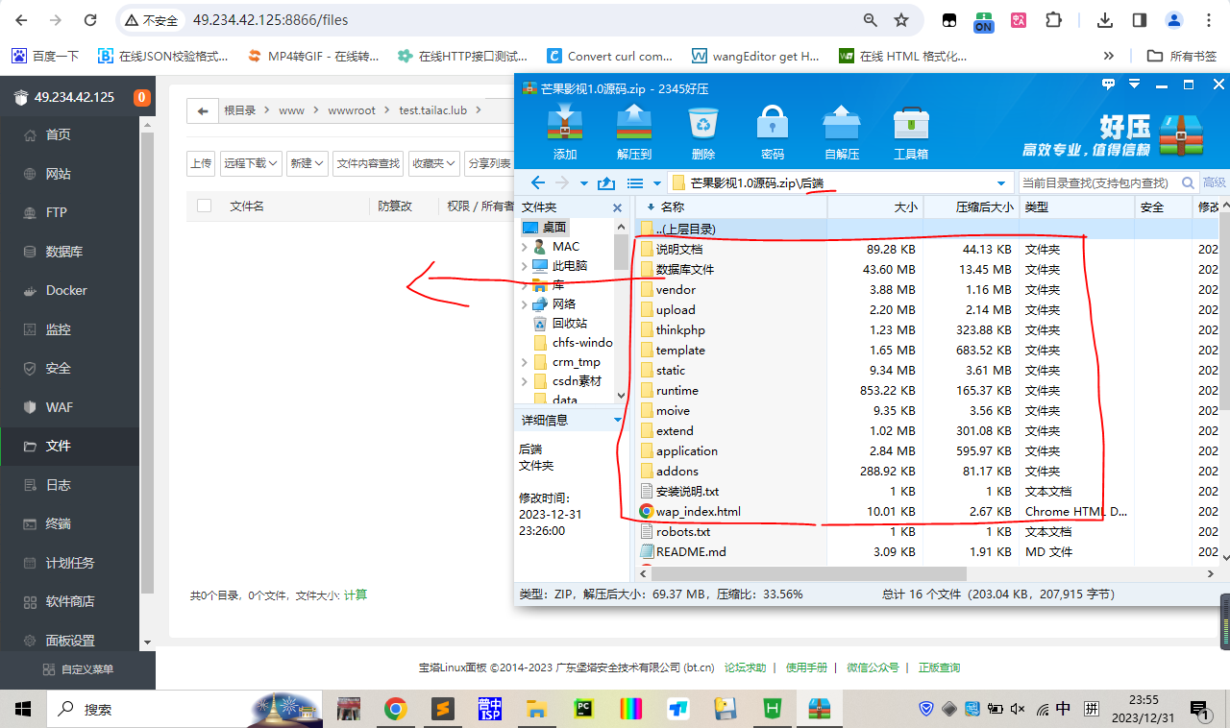Screen dimensions: 1230x728
Task: Open the navigation history dropdown arrow in 好压
Action: click(x=584, y=182)
